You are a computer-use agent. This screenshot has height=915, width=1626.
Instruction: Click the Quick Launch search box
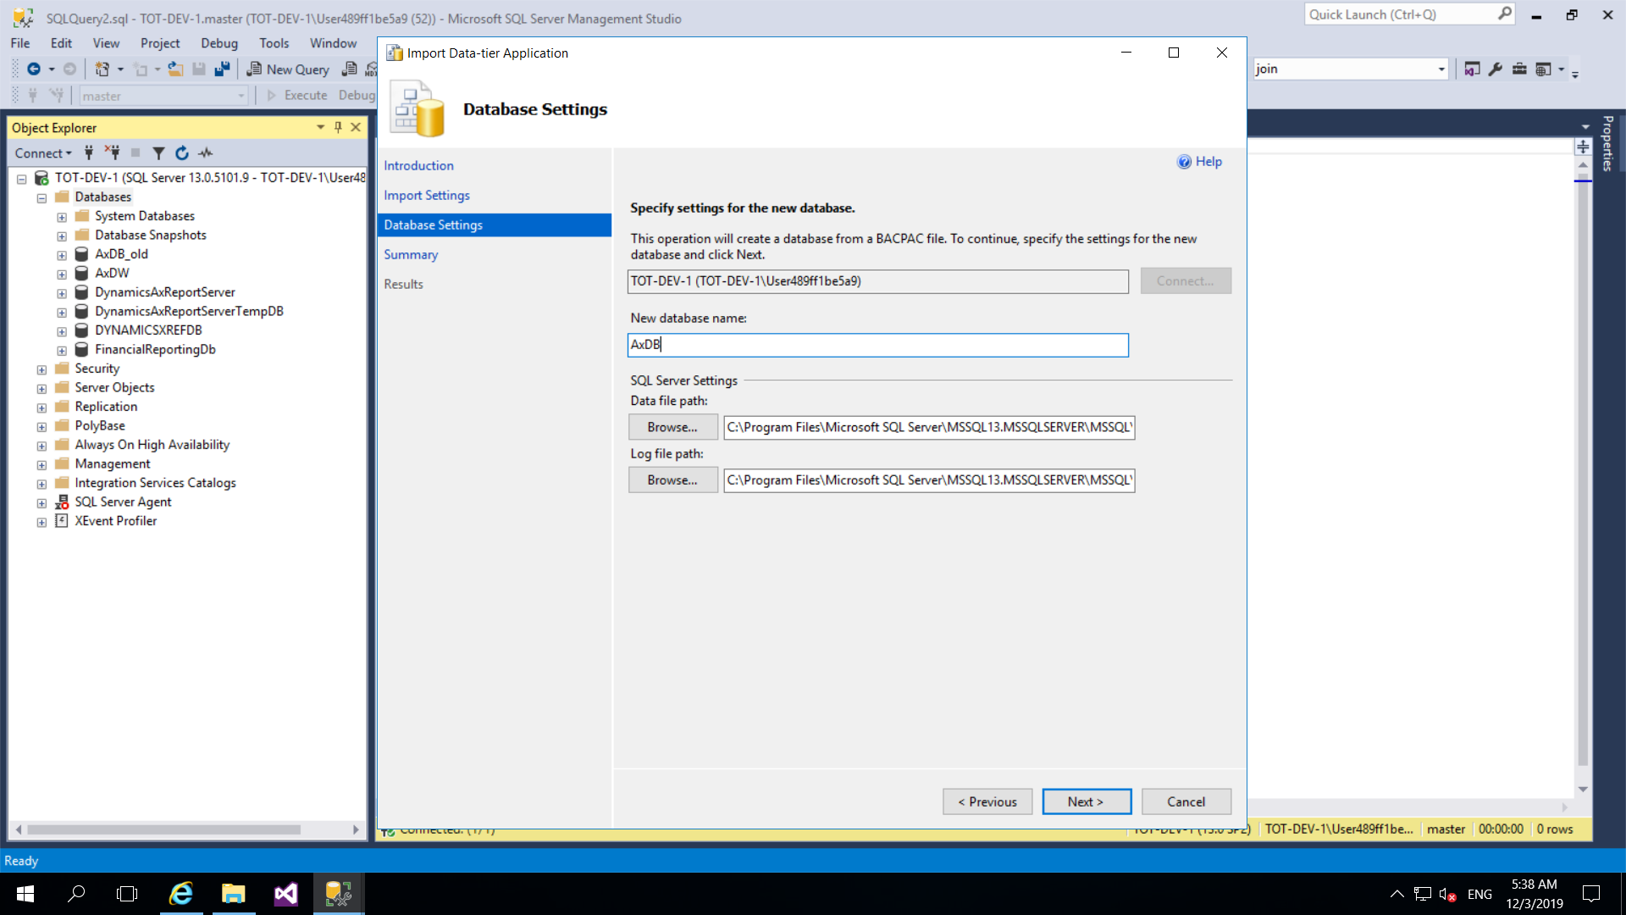click(1409, 14)
